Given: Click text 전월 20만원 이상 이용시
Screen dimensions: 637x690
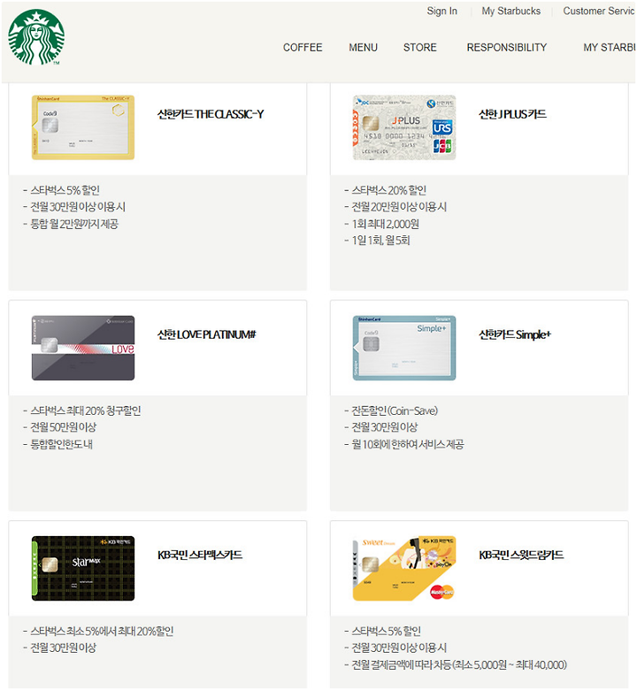Looking at the screenshot, I should click(399, 207).
